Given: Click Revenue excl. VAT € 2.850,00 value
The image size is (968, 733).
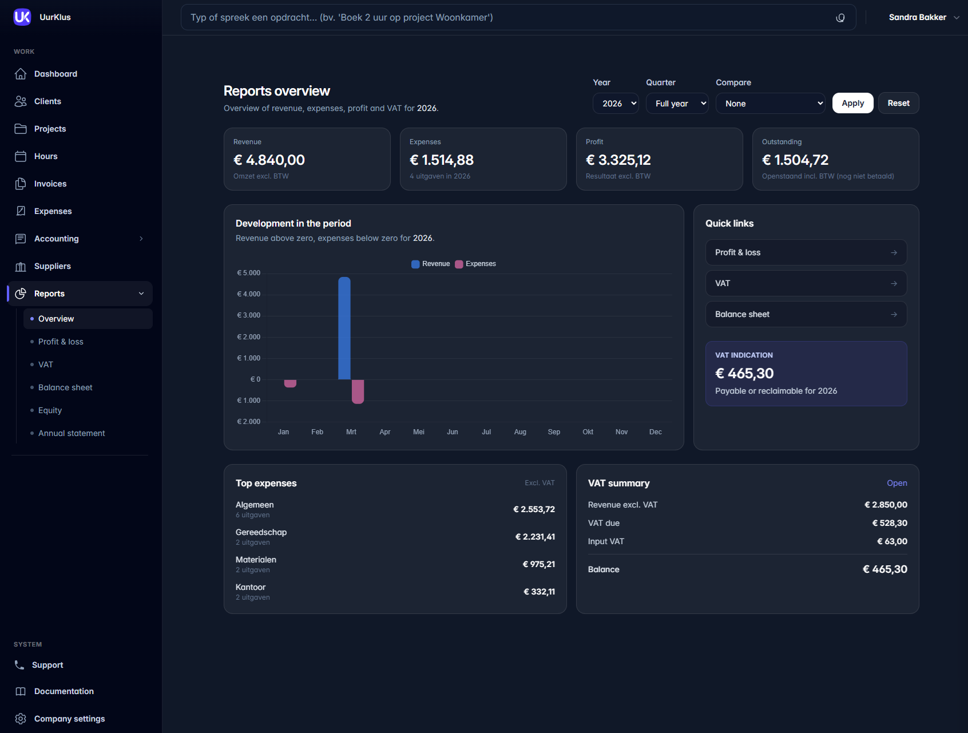Looking at the screenshot, I should click(886, 505).
